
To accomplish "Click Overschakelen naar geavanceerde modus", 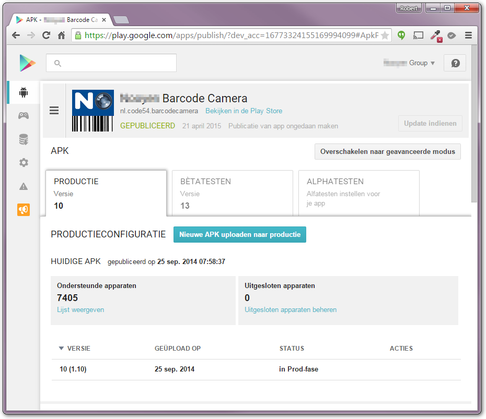I will coord(387,152).
